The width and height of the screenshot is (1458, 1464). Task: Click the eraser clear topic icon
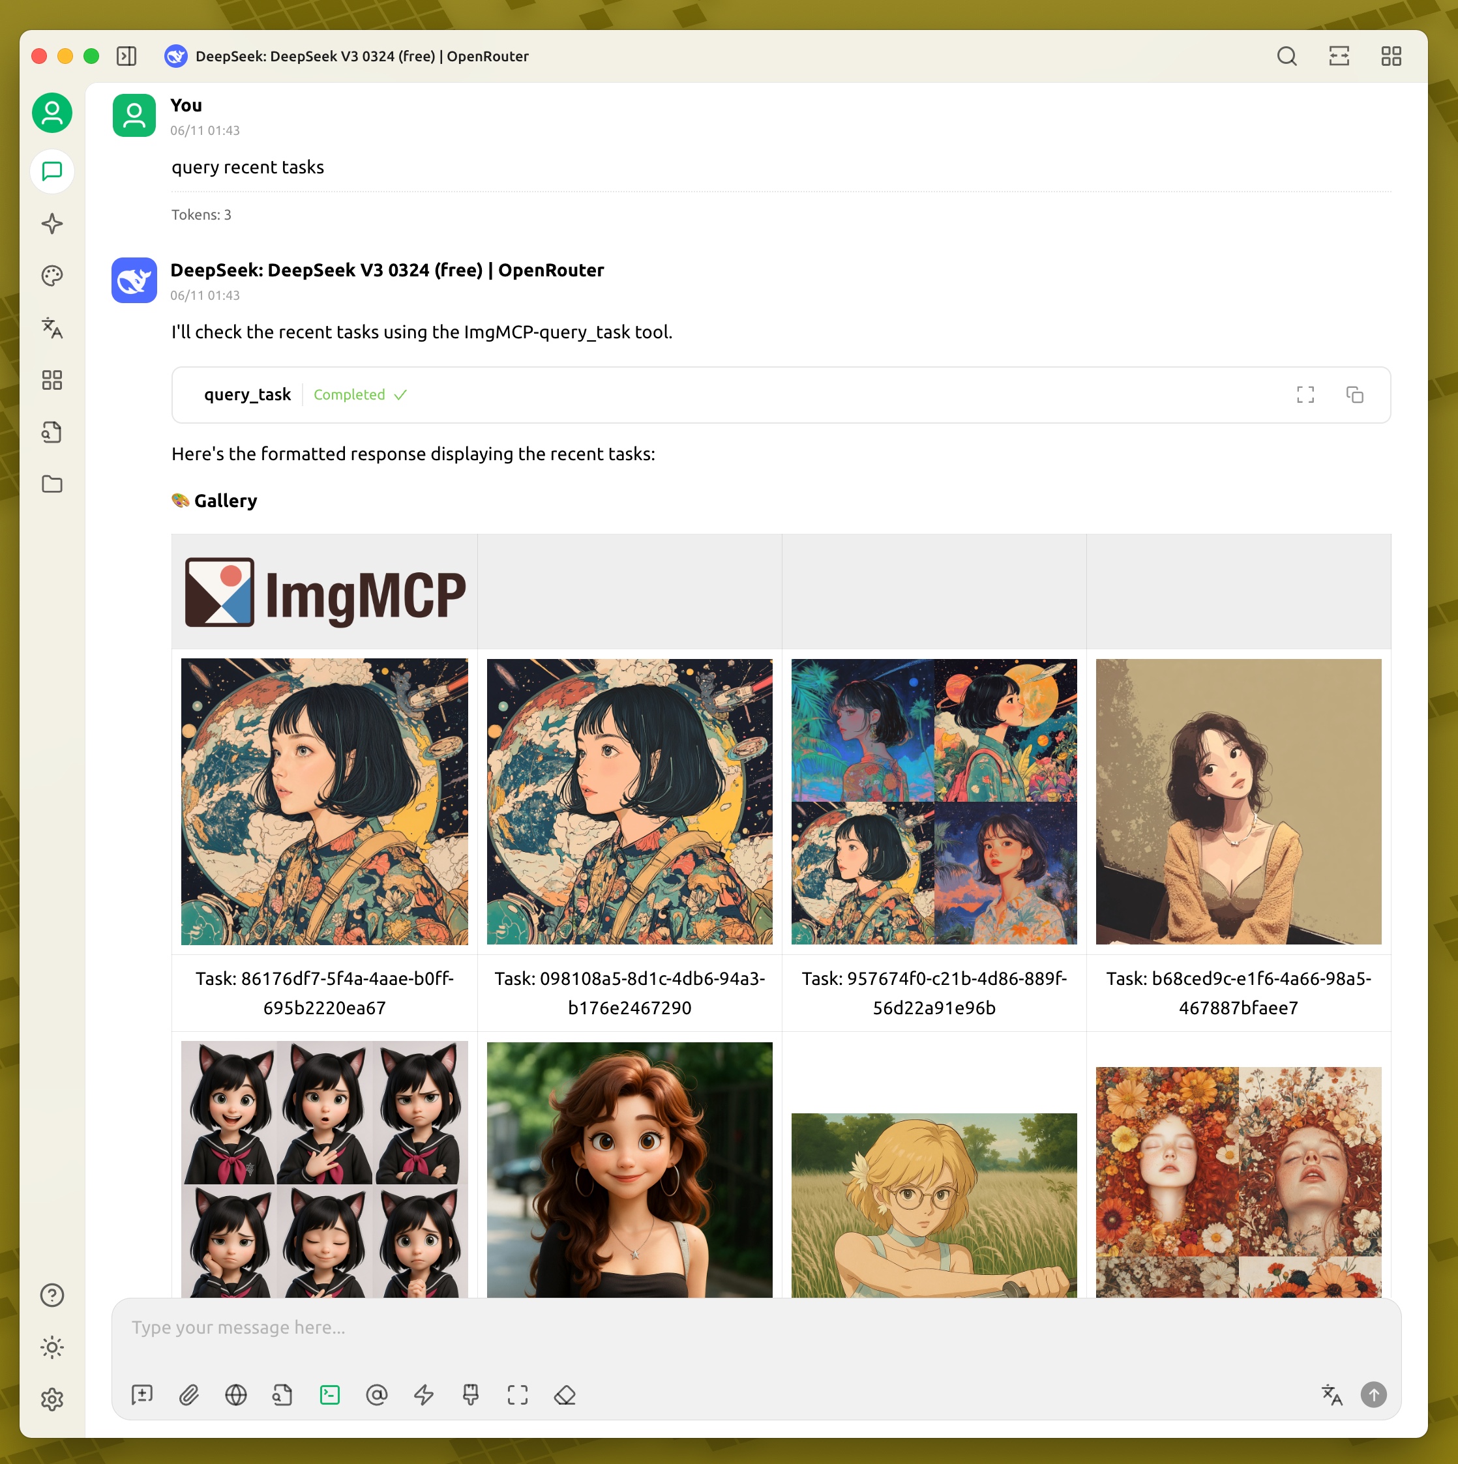(565, 1395)
